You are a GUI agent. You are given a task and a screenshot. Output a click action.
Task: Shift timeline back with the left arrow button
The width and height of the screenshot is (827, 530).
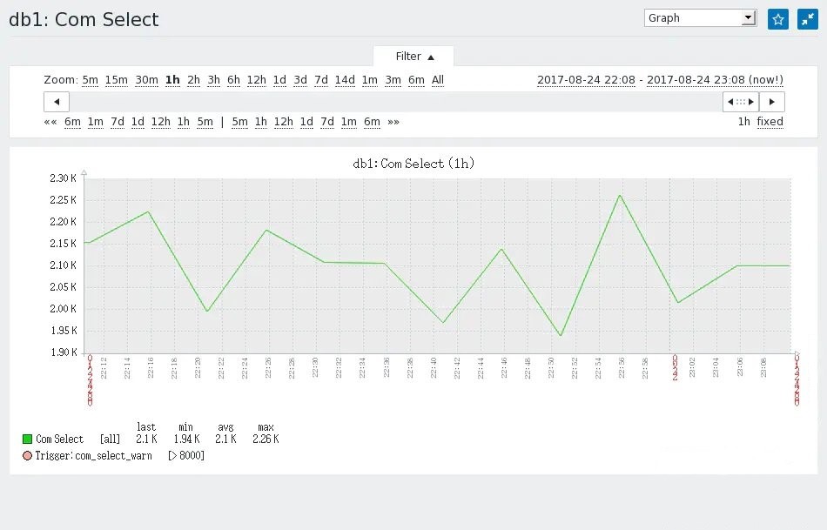tap(56, 102)
